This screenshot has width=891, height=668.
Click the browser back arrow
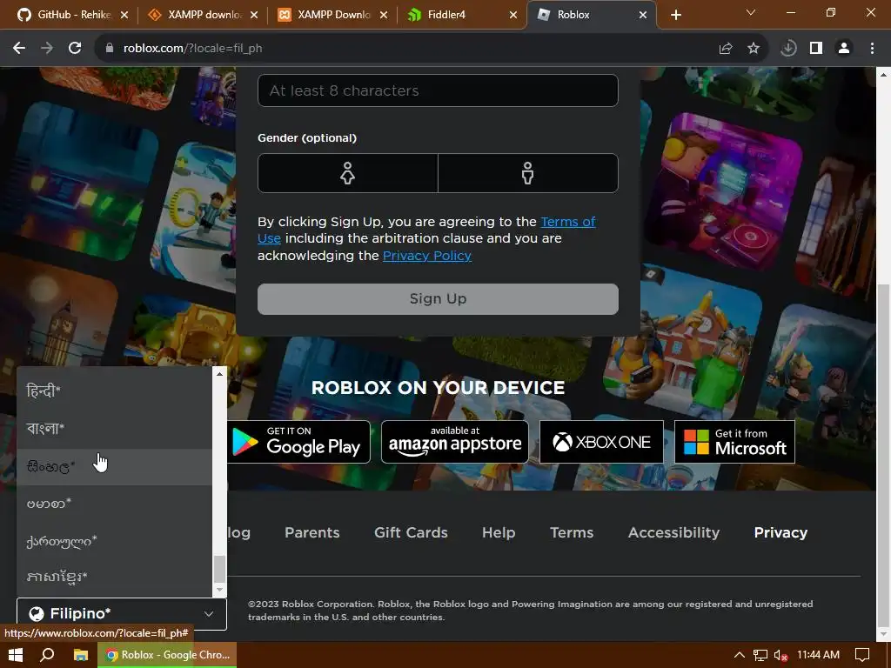[19, 49]
